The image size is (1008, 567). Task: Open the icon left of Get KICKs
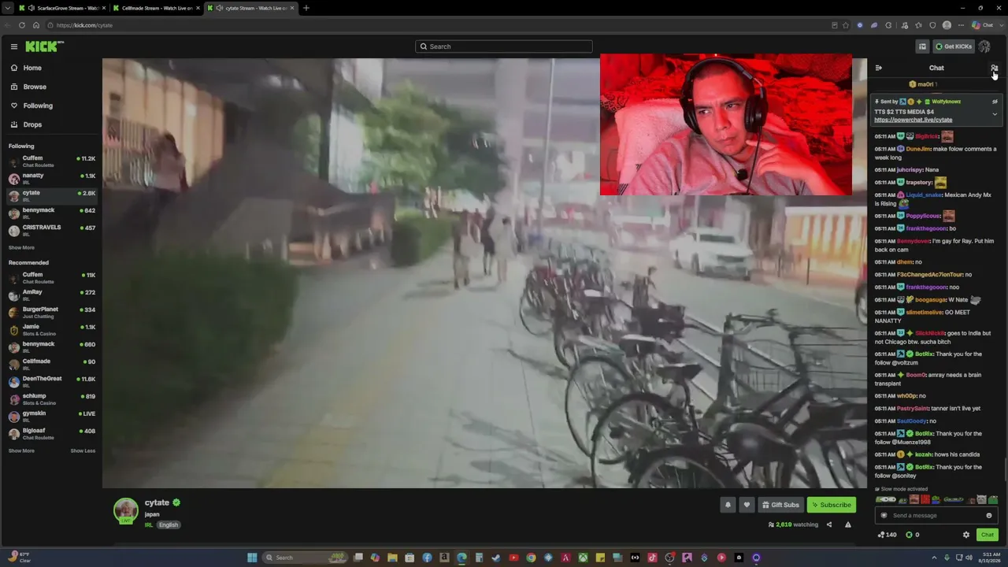(922, 46)
